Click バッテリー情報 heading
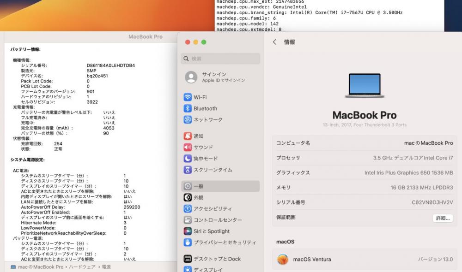Image resolution: width=462 pixels, height=272 pixels. click(25, 49)
